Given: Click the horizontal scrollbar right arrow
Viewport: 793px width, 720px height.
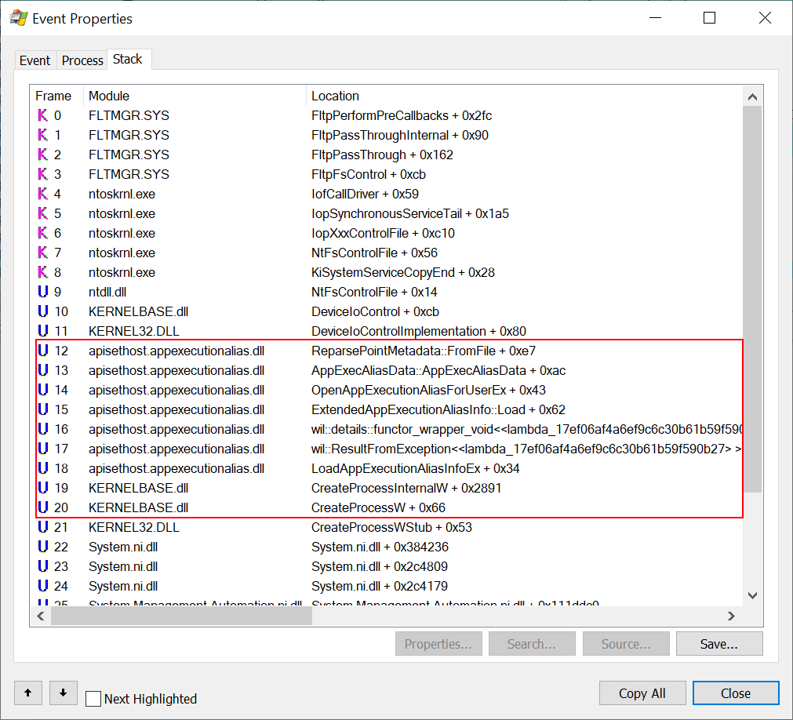Looking at the screenshot, I should click(731, 616).
